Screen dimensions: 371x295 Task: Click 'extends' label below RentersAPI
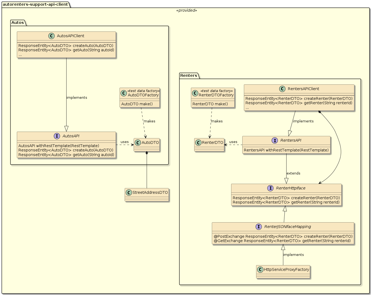294,173
